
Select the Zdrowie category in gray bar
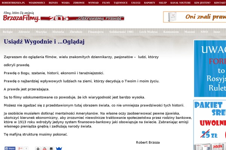24,32
